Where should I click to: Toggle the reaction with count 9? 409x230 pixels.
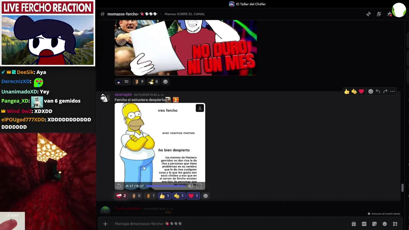point(139,81)
